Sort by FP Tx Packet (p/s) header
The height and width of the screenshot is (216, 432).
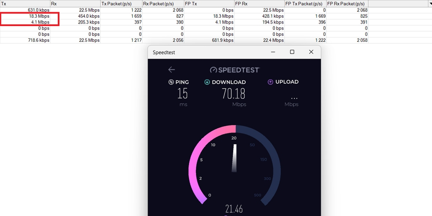(x=305, y=4)
